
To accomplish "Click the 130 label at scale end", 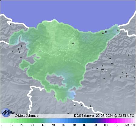I will 133,125.
